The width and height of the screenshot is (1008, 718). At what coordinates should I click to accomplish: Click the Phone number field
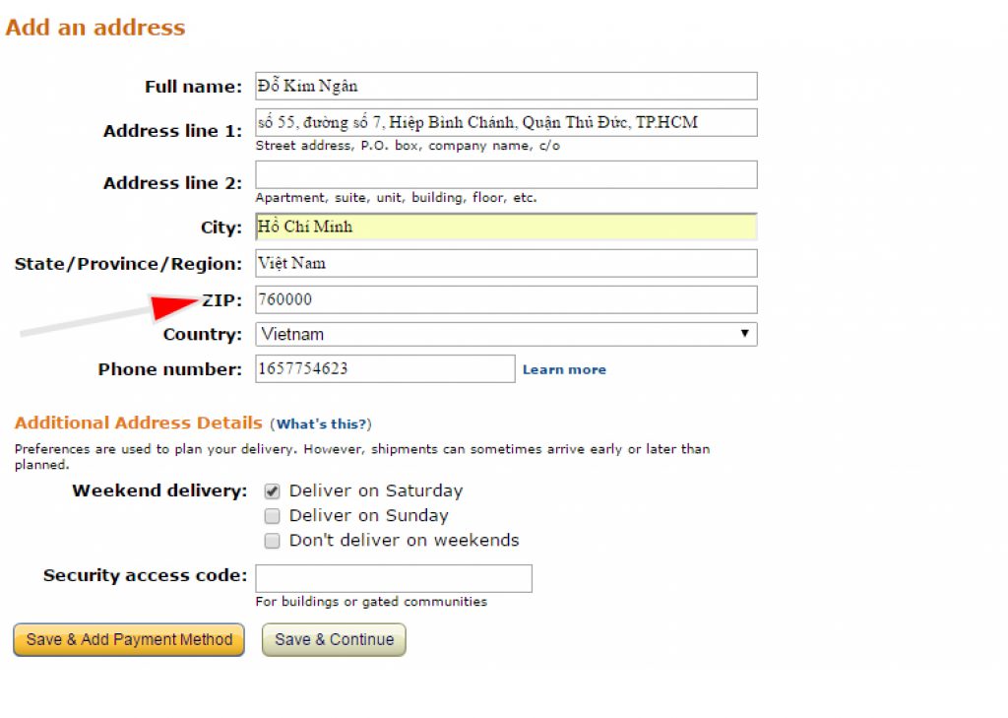[x=384, y=368]
